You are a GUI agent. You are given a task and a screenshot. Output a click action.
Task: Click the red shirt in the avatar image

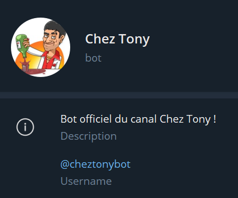[51, 61]
